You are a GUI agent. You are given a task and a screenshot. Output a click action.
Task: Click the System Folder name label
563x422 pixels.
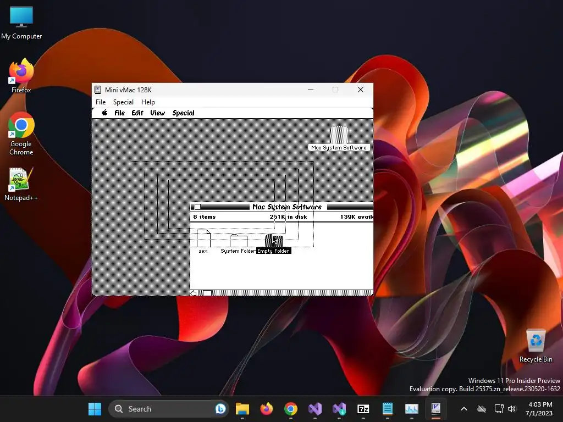[238, 251]
